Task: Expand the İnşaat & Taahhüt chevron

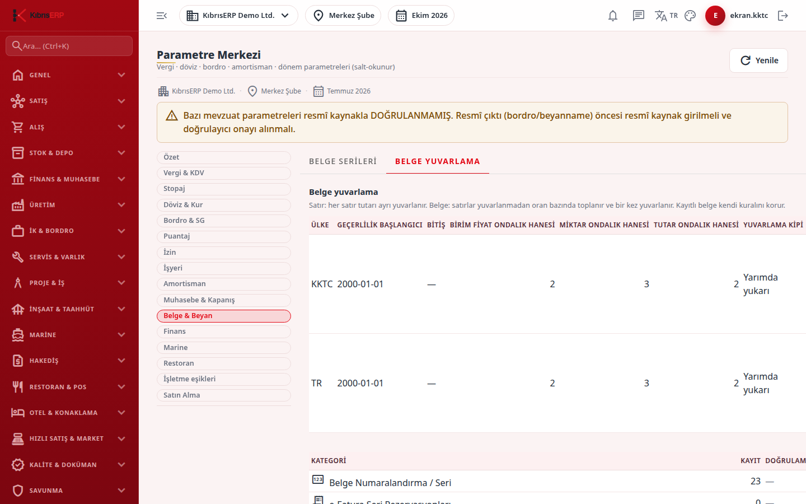Action: coord(121,309)
